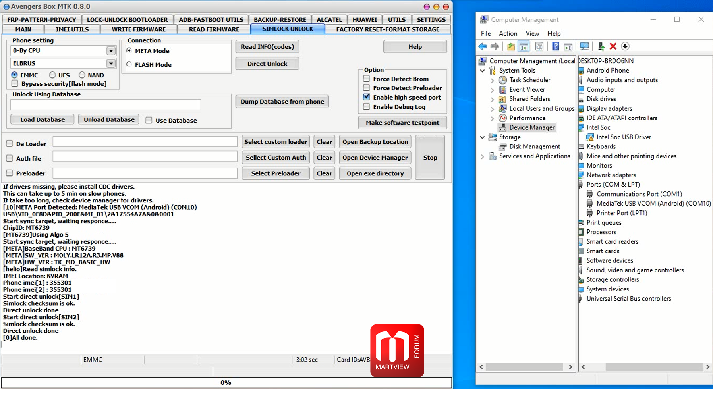The width and height of the screenshot is (713, 397).
Task: Open the View menu in Computer Management
Action: click(x=532, y=33)
